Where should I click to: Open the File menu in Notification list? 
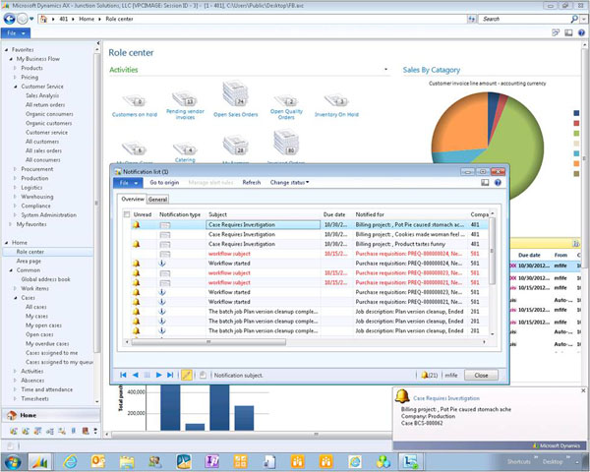click(x=126, y=182)
